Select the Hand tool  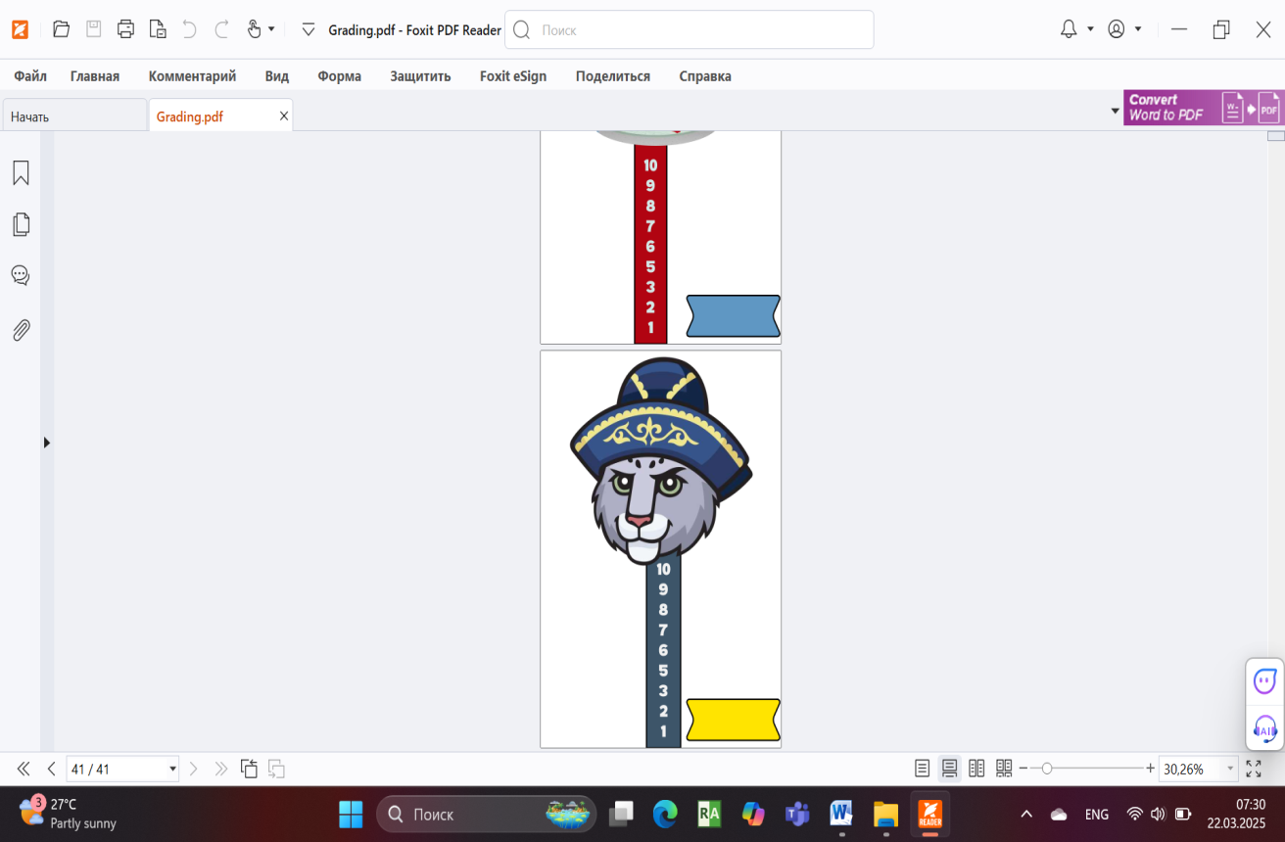coord(254,29)
